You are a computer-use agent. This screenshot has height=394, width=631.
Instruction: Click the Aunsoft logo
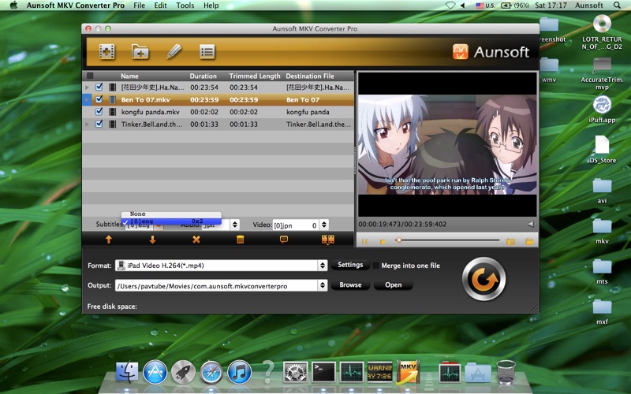point(491,52)
